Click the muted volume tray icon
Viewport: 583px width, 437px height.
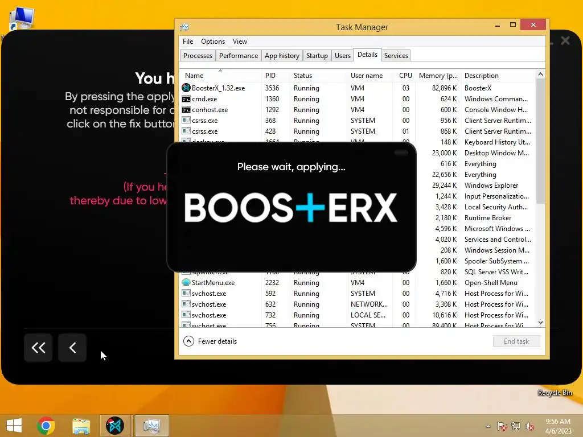pos(529,426)
